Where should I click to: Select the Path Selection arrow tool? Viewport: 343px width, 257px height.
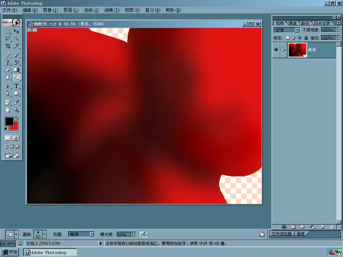[x=8, y=86]
